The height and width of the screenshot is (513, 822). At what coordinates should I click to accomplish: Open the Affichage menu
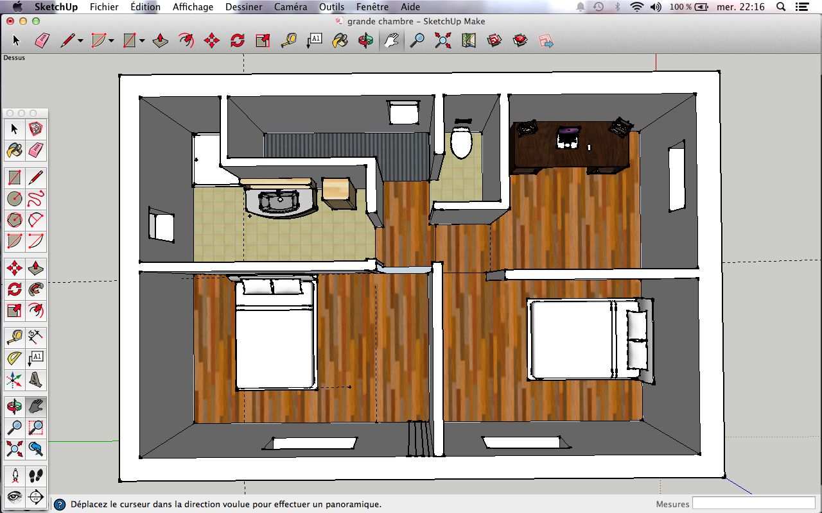(193, 7)
